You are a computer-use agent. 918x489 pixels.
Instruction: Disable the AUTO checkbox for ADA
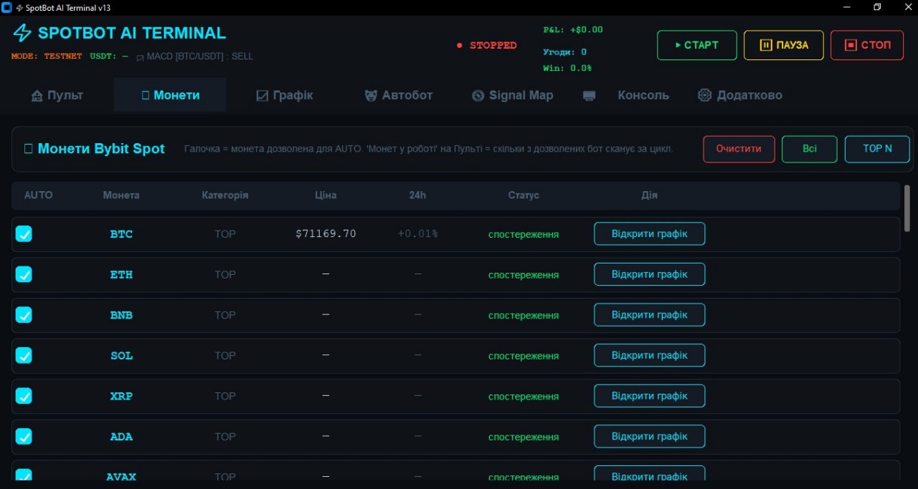24,436
